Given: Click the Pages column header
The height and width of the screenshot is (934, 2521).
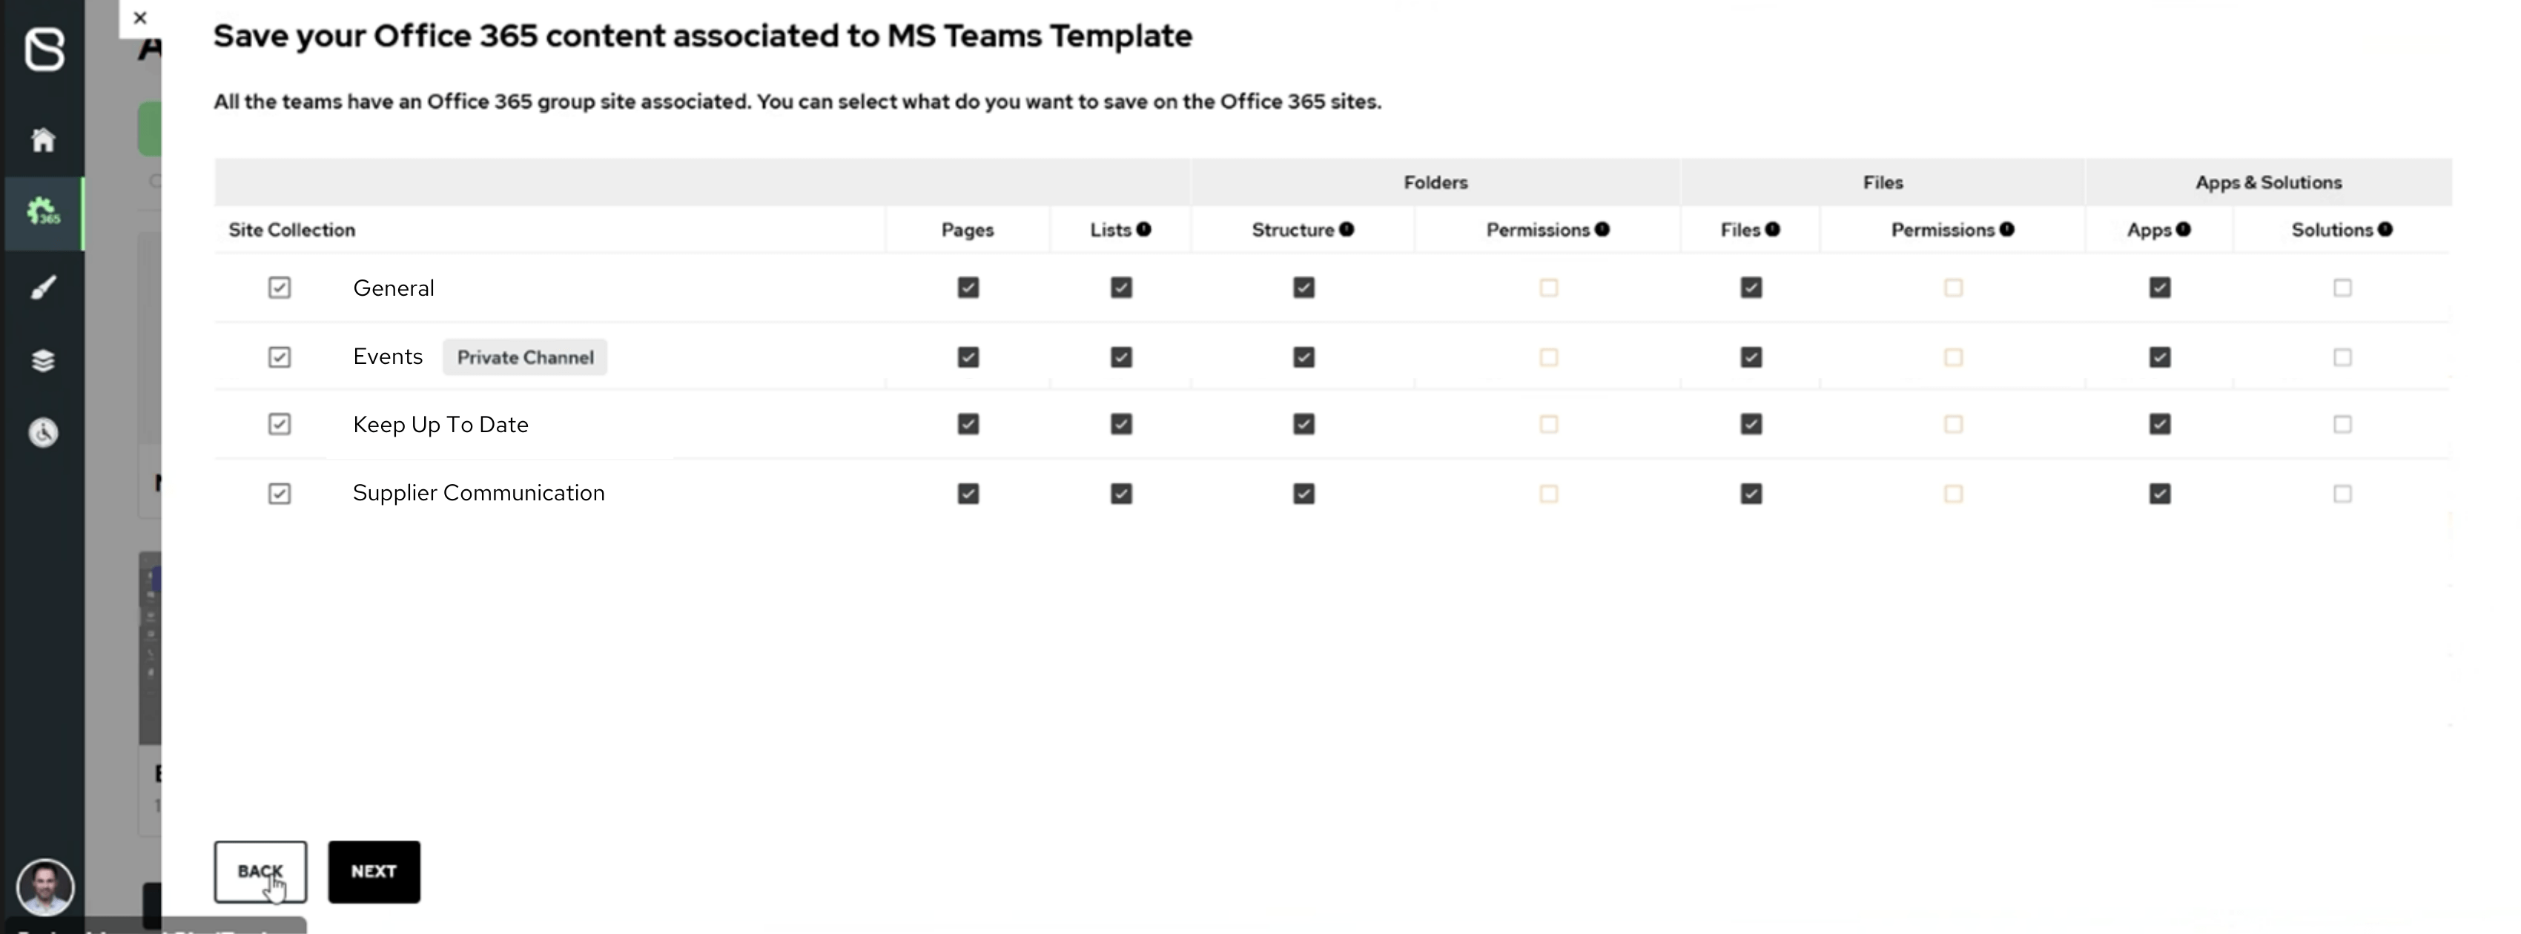Looking at the screenshot, I should tap(967, 230).
